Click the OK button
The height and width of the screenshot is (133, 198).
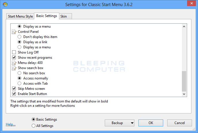click(x=151, y=123)
